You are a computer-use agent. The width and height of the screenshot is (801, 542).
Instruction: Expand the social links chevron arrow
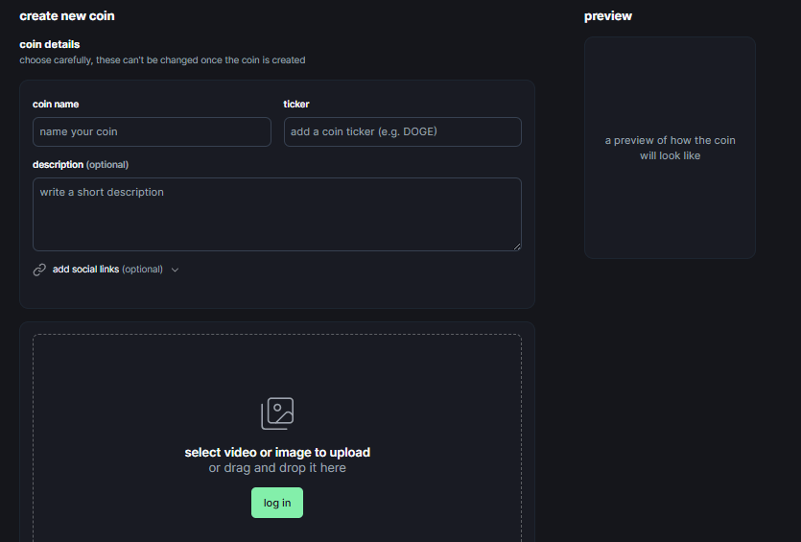(x=175, y=270)
